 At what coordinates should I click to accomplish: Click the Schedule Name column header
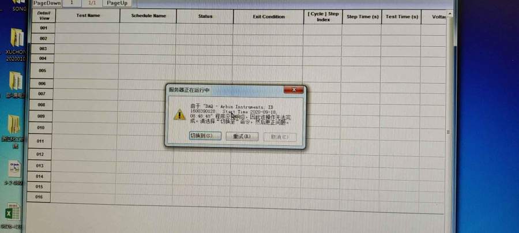(148, 16)
